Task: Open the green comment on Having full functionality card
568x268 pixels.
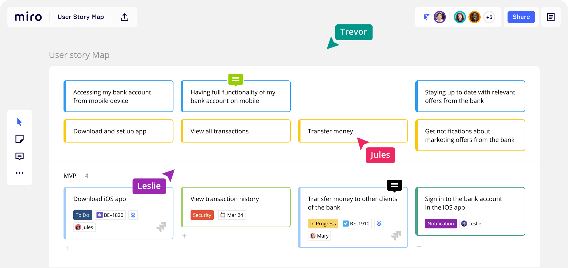Action: pyautogui.click(x=236, y=80)
